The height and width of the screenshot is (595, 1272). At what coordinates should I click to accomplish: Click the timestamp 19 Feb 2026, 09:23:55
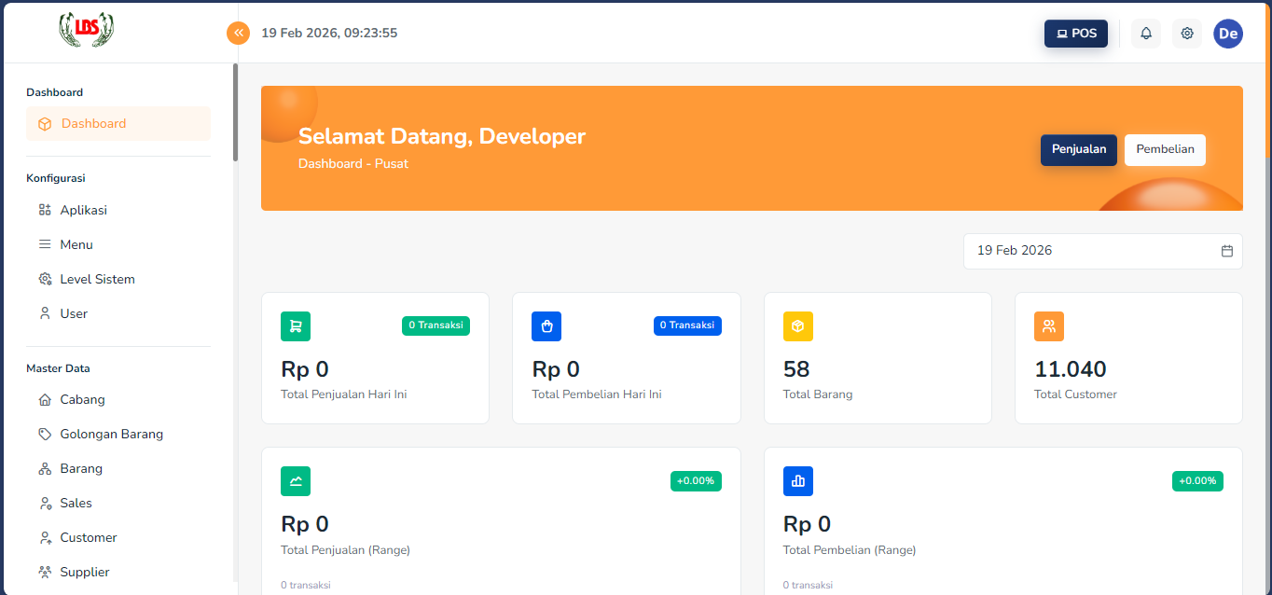pyautogui.click(x=329, y=33)
